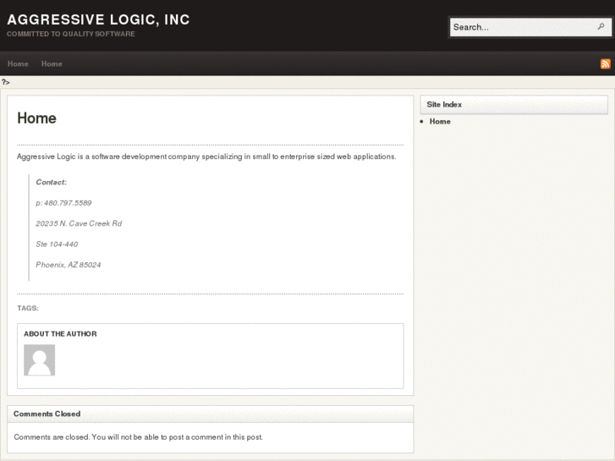This screenshot has width=615, height=461.
Task: Click the About the Author heading
Action: (x=60, y=334)
